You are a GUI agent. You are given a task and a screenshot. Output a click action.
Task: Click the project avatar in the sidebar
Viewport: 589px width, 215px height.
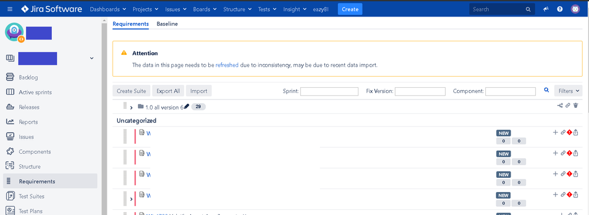coord(15,32)
